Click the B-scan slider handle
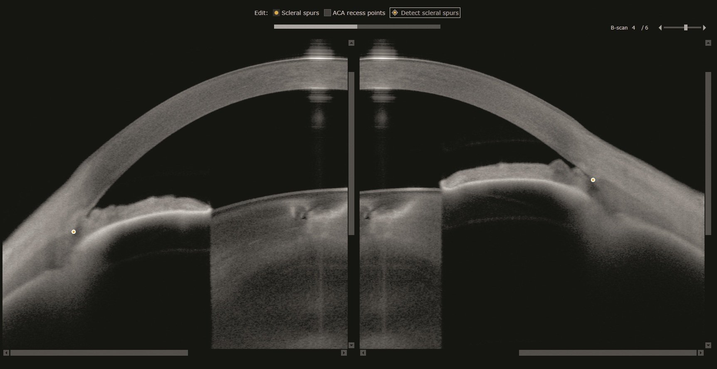 click(x=686, y=28)
